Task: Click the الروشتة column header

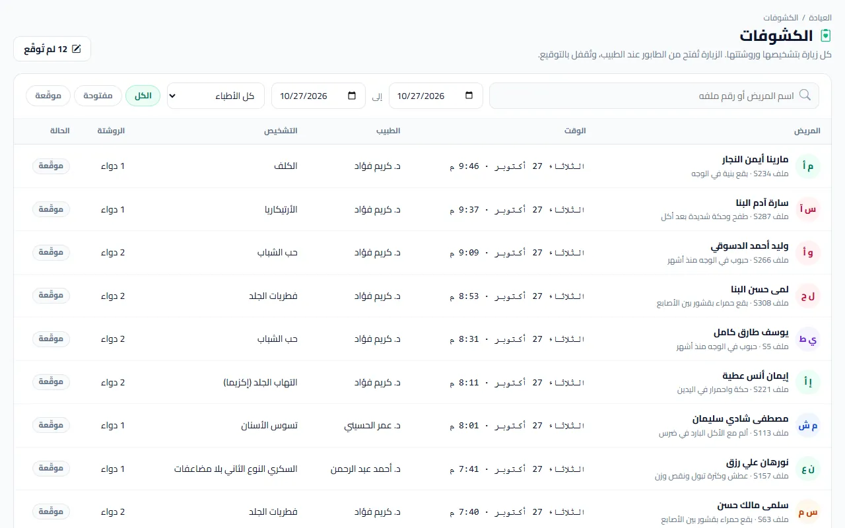Action: (111, 131)
